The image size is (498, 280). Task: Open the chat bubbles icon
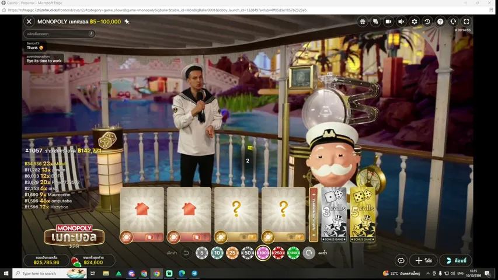pos(375,22)
